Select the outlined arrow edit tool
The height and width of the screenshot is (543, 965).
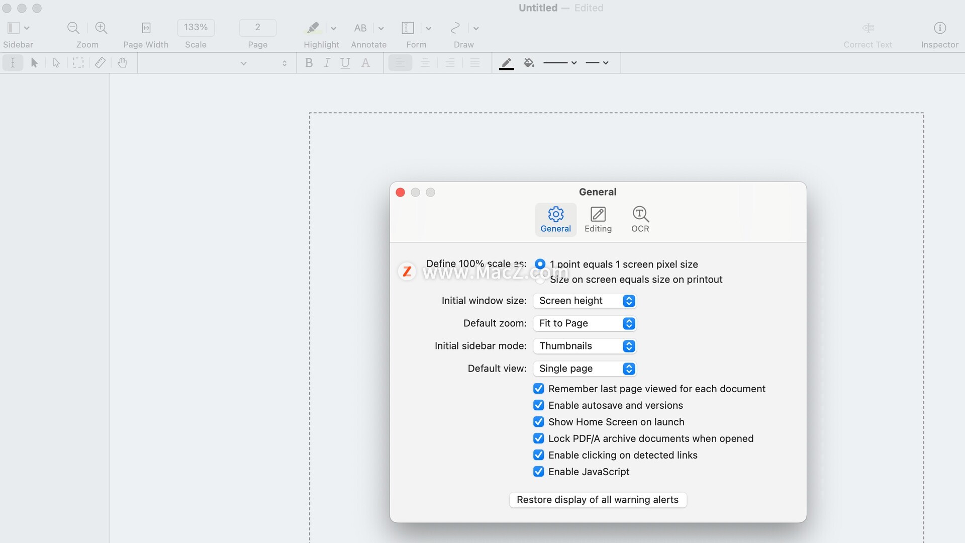click(56, 63)
